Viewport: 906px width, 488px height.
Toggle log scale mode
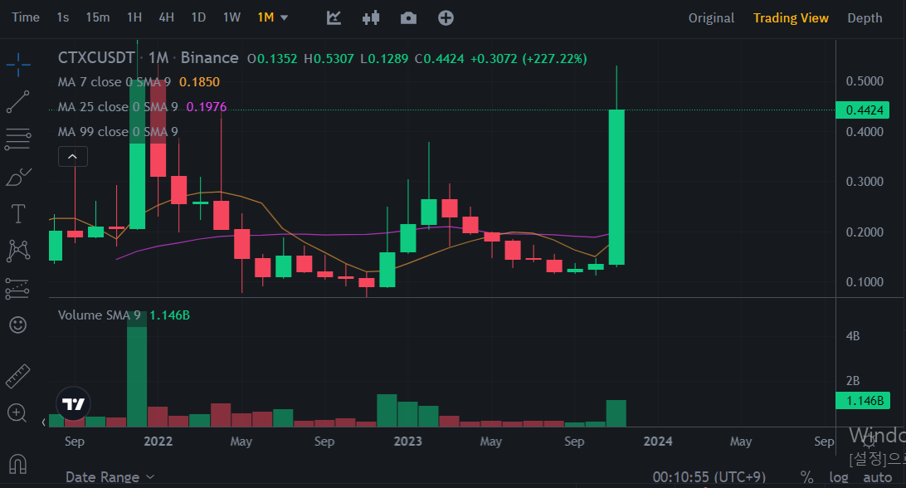tap(839, 477)
